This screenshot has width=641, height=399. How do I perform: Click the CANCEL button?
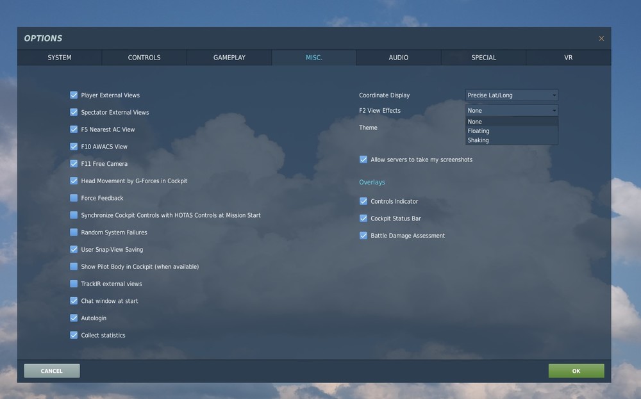click(x=52, y=371)
